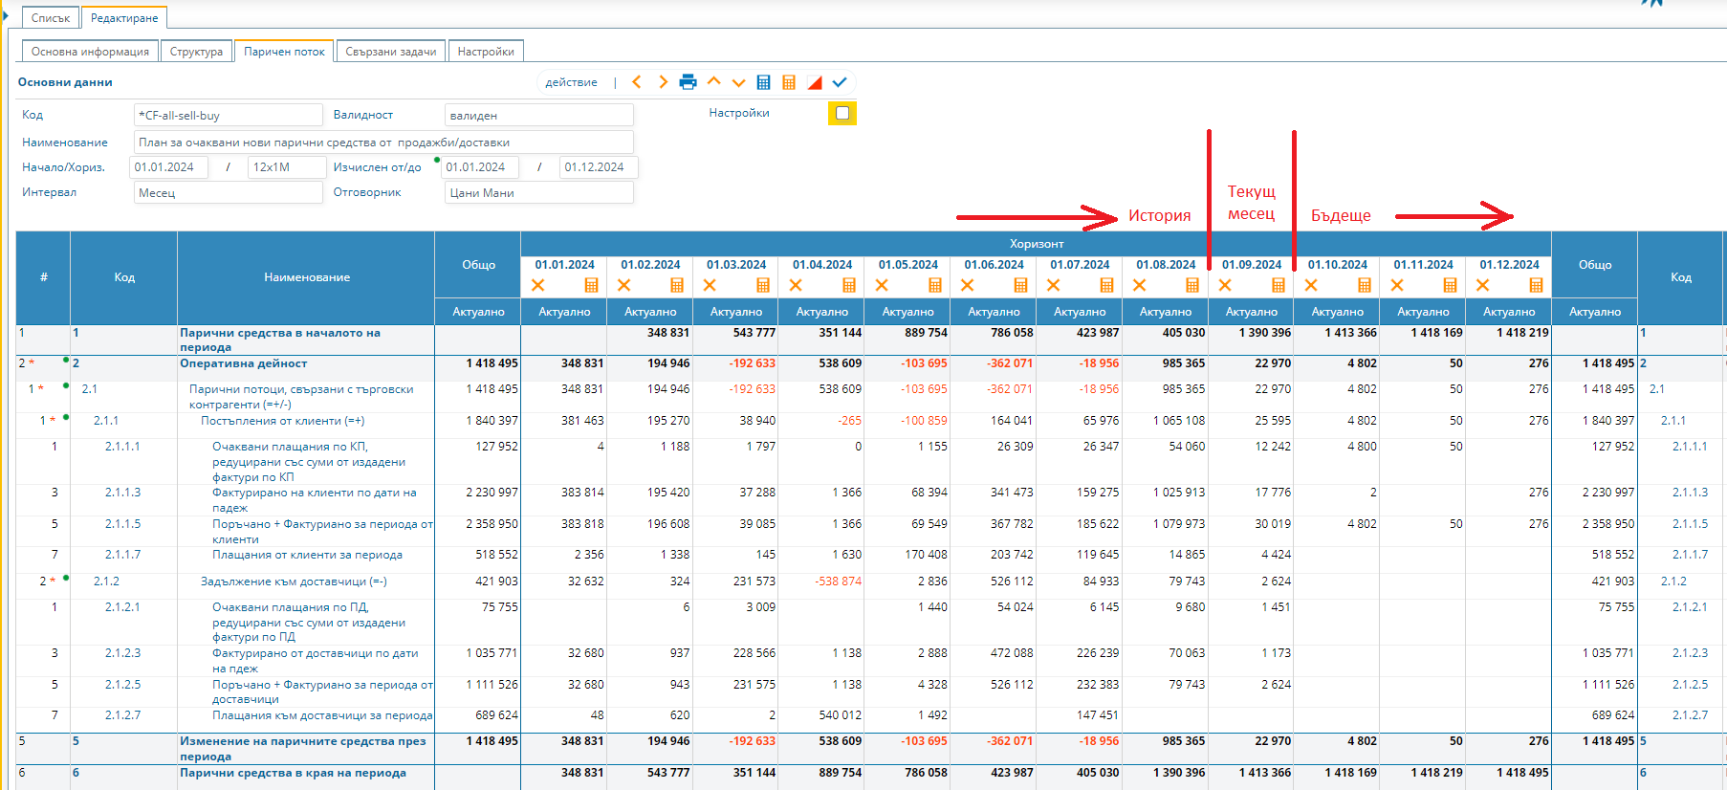Open code 2.1.2.7 in first Код column

(122, 715)
